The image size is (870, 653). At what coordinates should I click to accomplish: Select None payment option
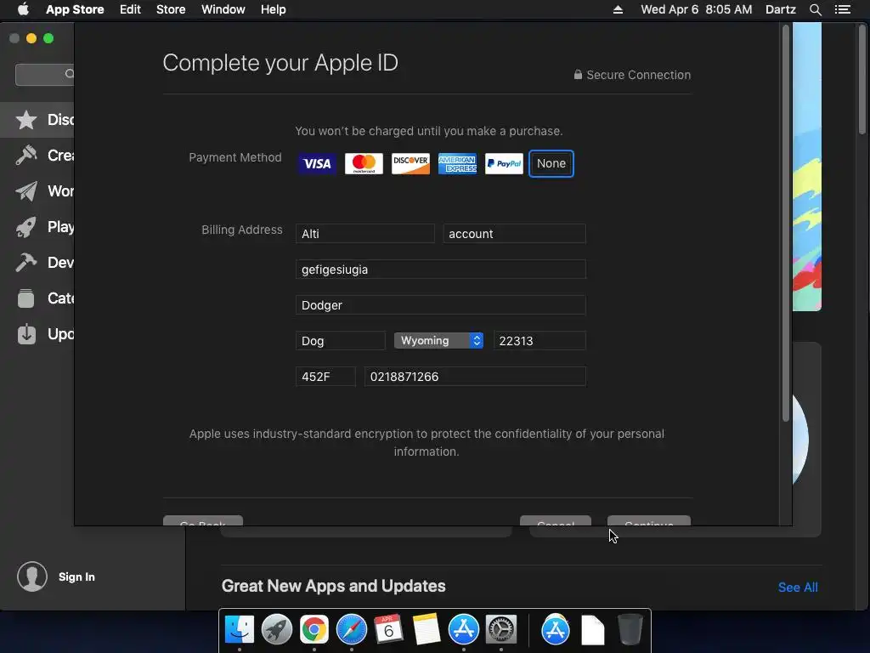click(x=551, y=164)
